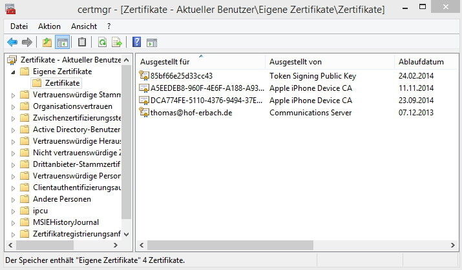The width and height of the screenshot is (462, 270).
Task: Click the tree pane vertical scrollbar up arrow
Action: point(127,60)
